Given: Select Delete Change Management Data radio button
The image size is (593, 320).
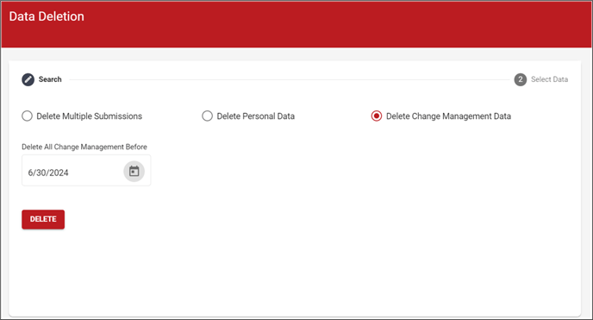Looking at the screenshot, I should (x=377, y=116).
